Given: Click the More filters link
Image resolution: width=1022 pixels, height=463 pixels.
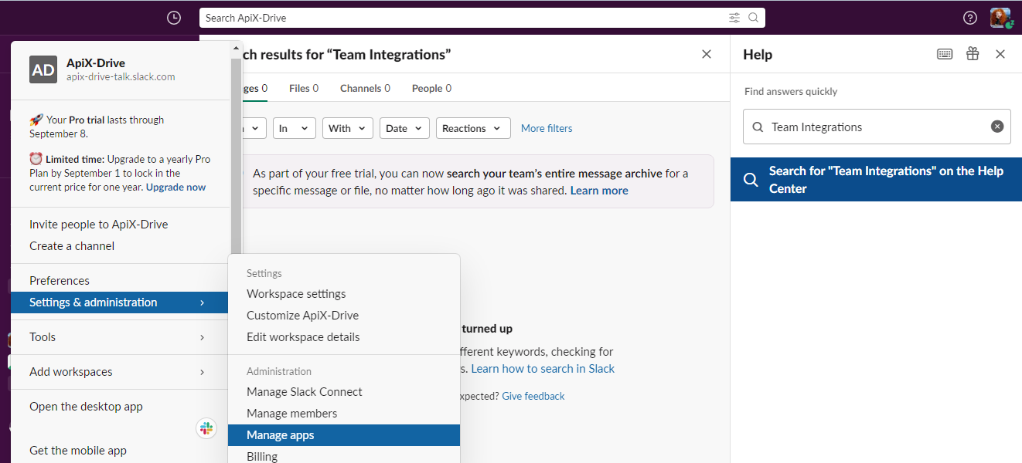Looking at the screenshot, I should pyautogui.click(x=547, y=128).
